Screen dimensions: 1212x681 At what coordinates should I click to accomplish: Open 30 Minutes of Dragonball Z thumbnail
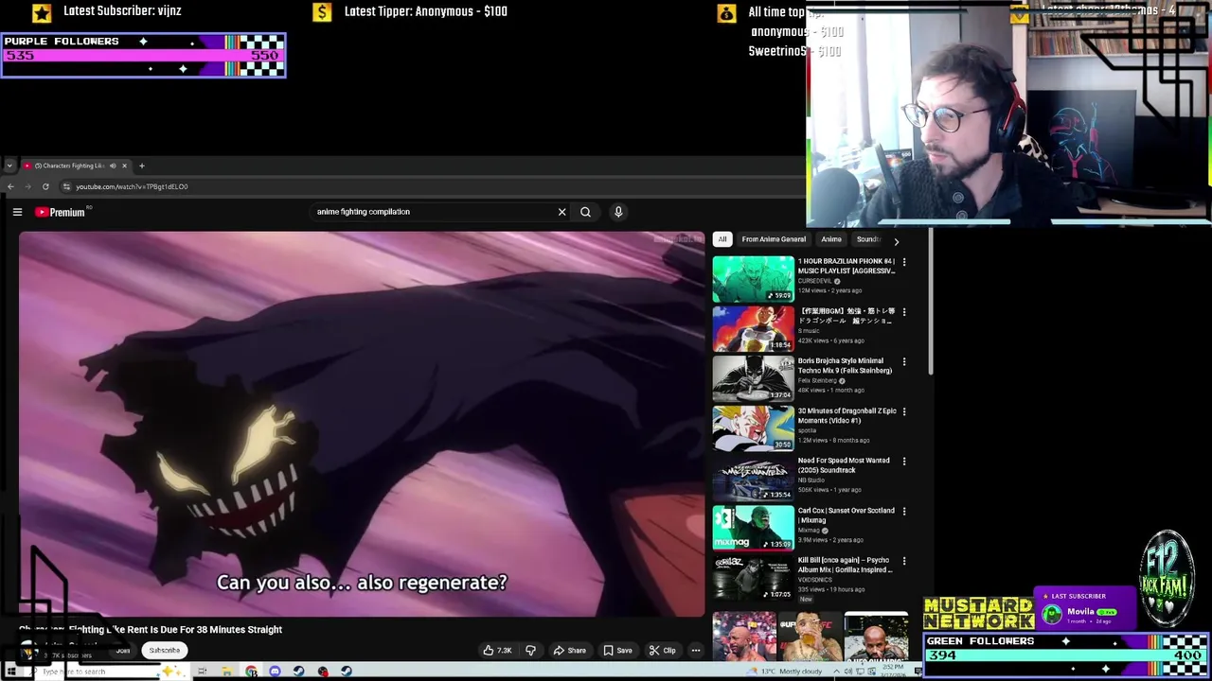[754, 428]
